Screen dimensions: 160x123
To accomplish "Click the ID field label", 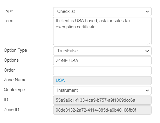I will 6,100.
